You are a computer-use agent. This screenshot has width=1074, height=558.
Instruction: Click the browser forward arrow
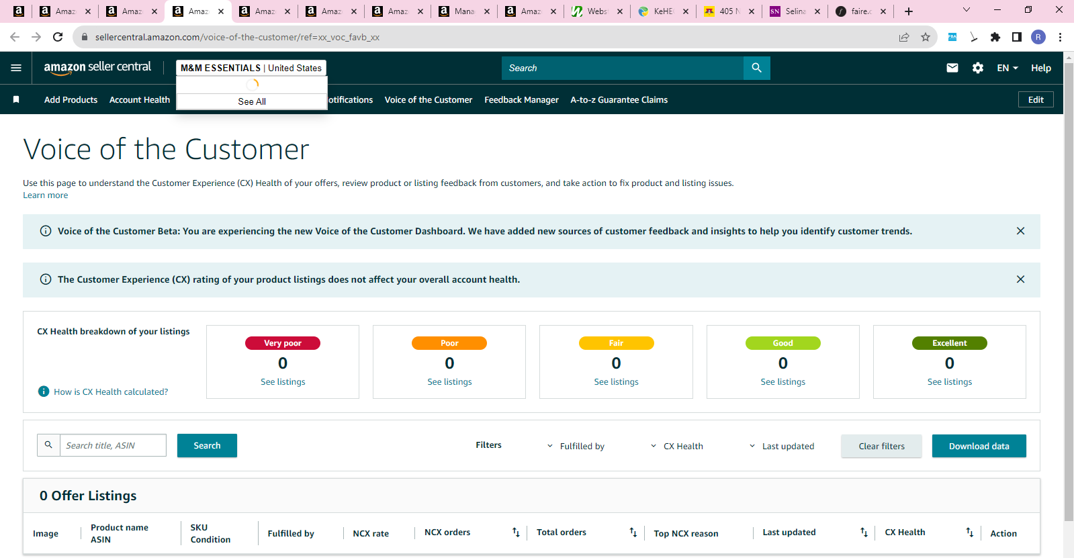click(36, 37)
